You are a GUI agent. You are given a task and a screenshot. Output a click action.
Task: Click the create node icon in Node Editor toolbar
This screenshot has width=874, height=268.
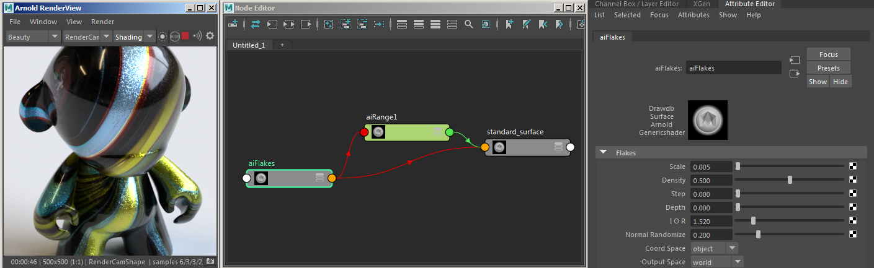(x=233, y=24)
